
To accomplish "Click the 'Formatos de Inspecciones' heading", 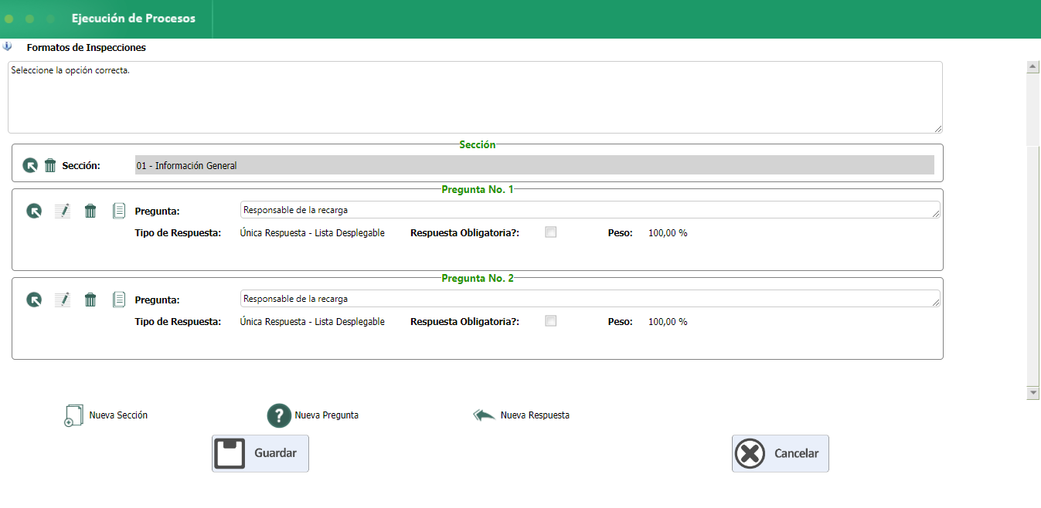I will coord(86,47).
